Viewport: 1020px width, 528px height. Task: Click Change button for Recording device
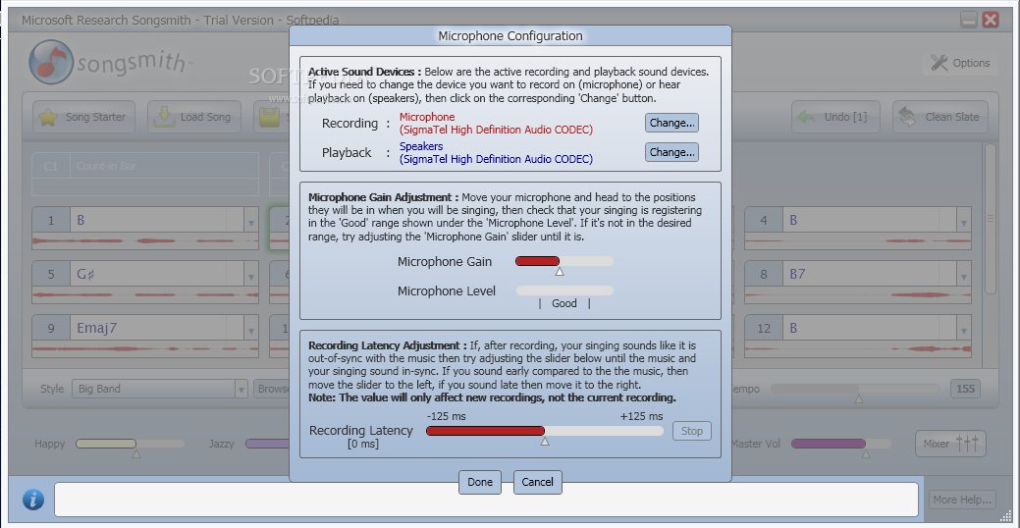(x=671, y=123)
